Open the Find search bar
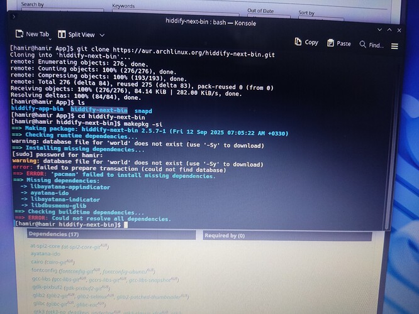419x314 pixels. pyautogui.click(x=371, y=45)
